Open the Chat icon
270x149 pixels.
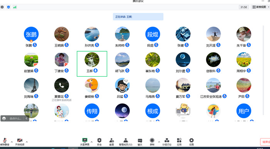(x=140, y=142)
